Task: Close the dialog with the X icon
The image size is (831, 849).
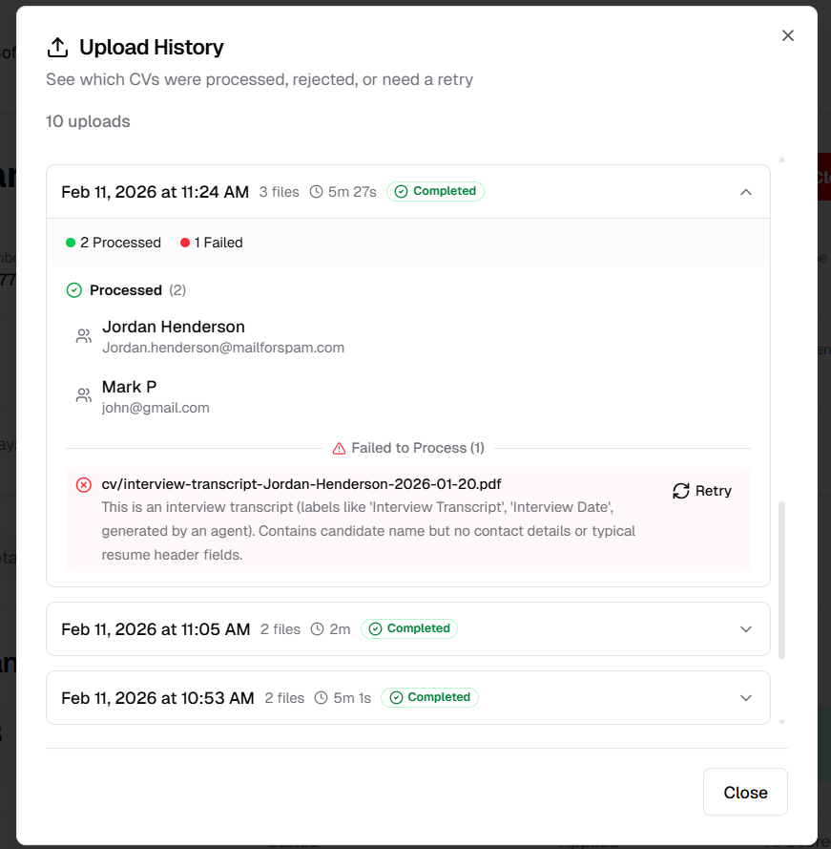Action: [788, 35]
